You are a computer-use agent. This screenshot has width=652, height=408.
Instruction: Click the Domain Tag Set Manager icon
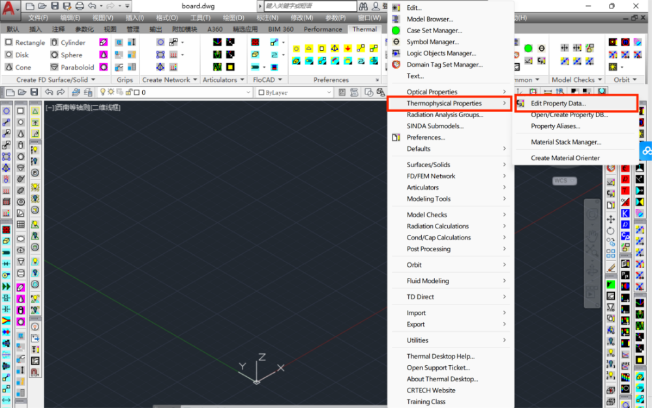pyautogui.click(x=396, y=64)
